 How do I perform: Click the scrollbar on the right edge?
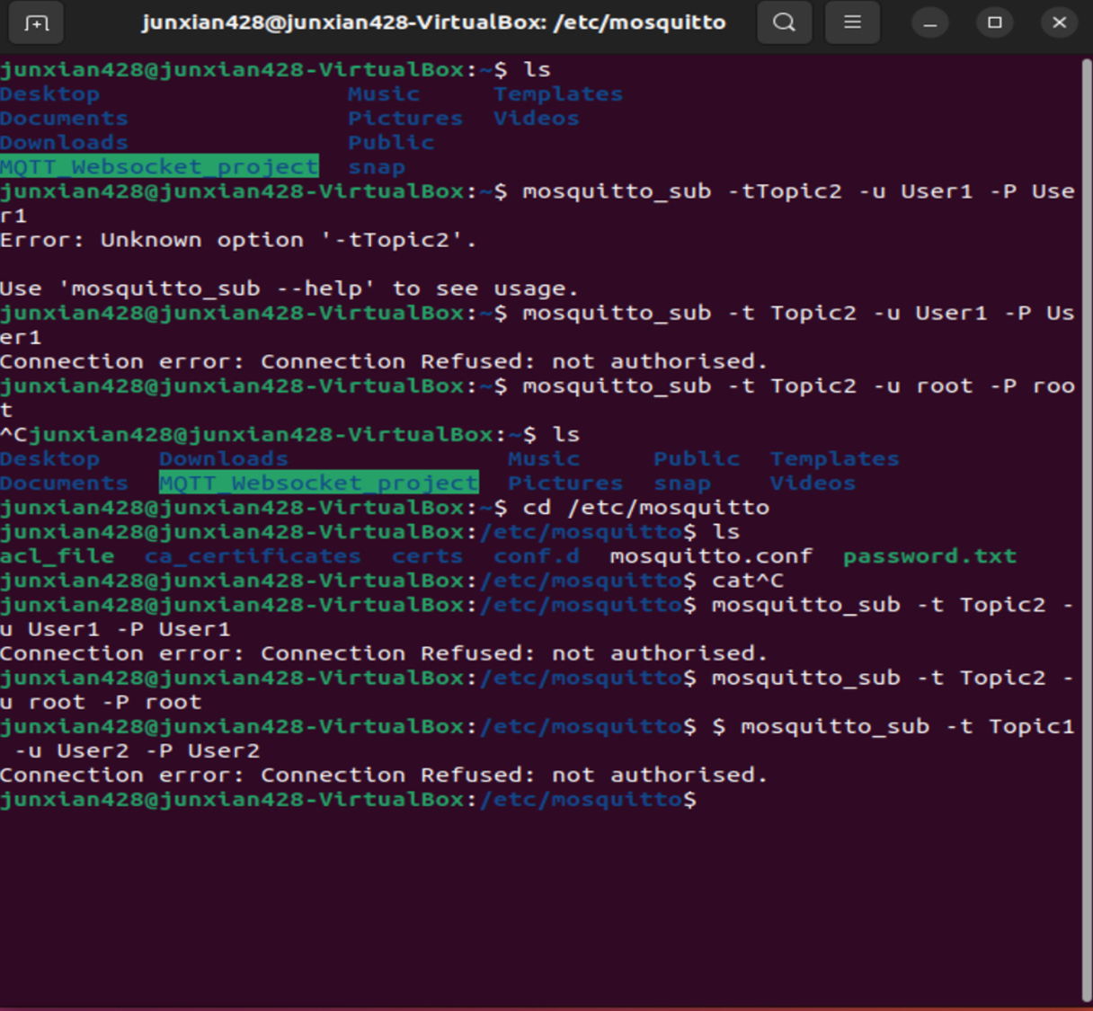(1087, 503)
